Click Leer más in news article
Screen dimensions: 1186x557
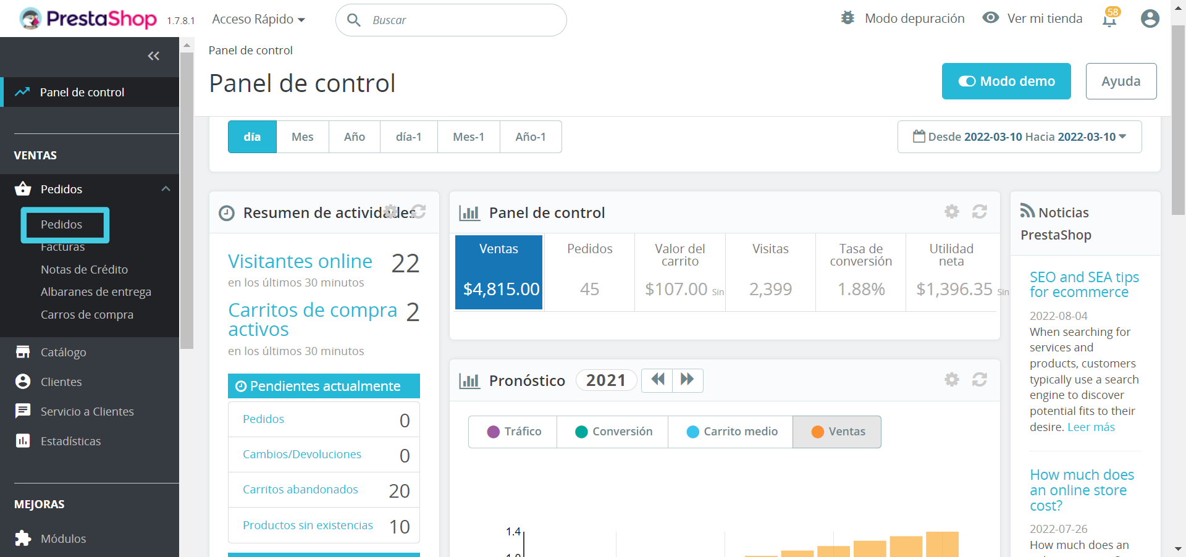[1091, 427]
